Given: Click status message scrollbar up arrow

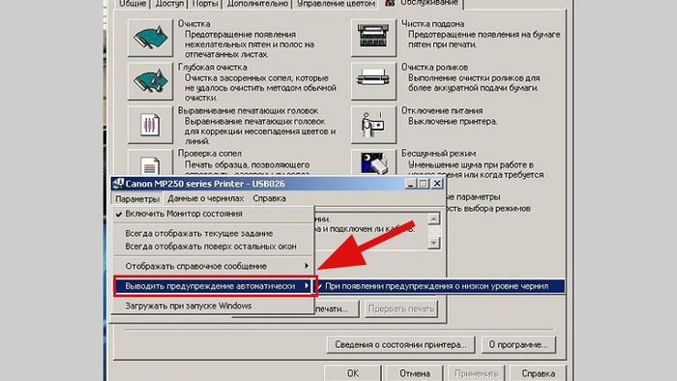Looking at the screenshot, I should pyautogui.click(x=434, y=219).
